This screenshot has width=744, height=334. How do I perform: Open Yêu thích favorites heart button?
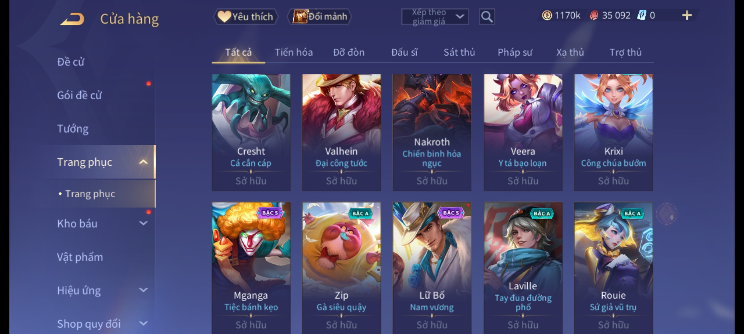pos(246,16)
